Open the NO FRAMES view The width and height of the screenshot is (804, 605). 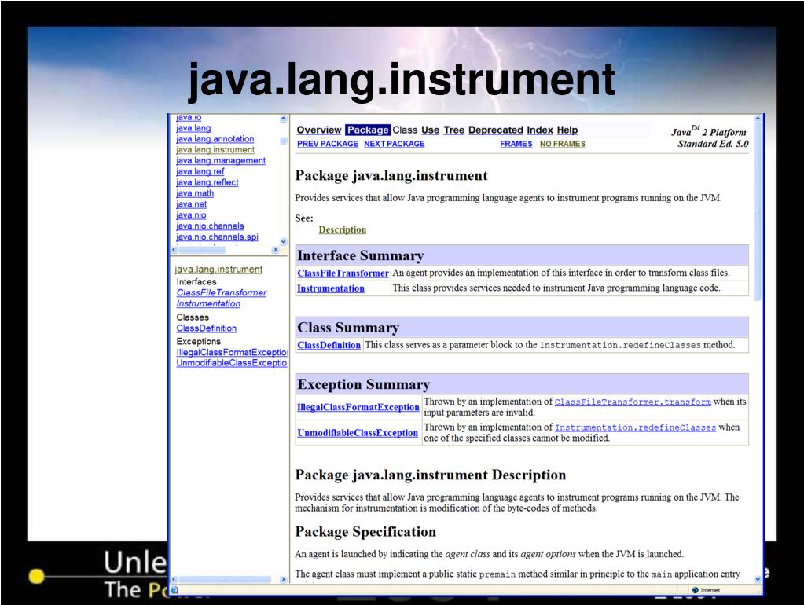(x=562, y=143)
